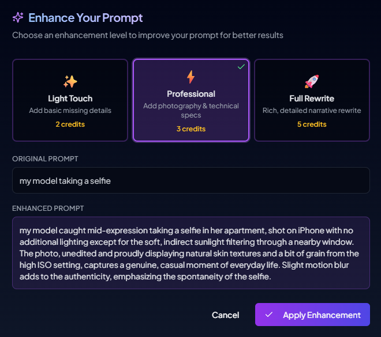Image resolution: width=381 pixels, height=337 pixels.
Task: Click the 'Rich, detailed narrative rewrite' description
Action: tap(312, 111)
